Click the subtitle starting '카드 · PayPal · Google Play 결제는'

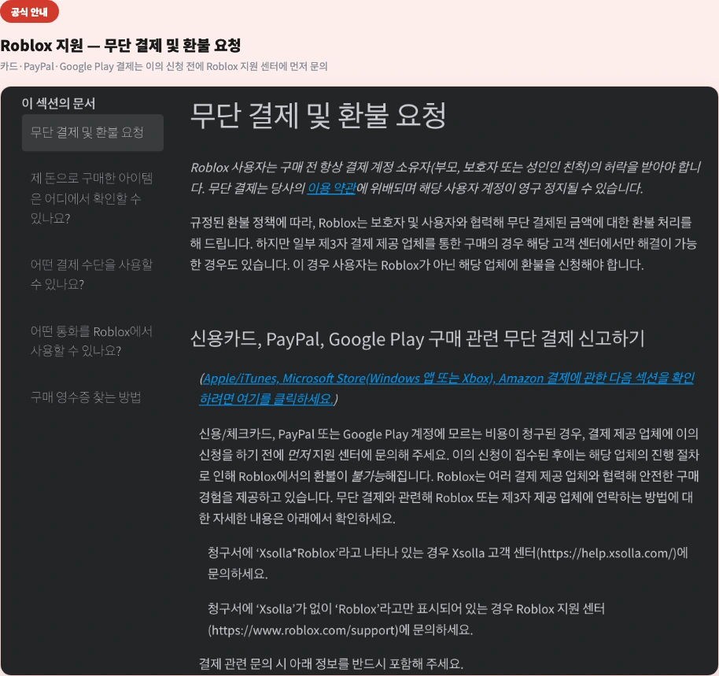(164, 67)
